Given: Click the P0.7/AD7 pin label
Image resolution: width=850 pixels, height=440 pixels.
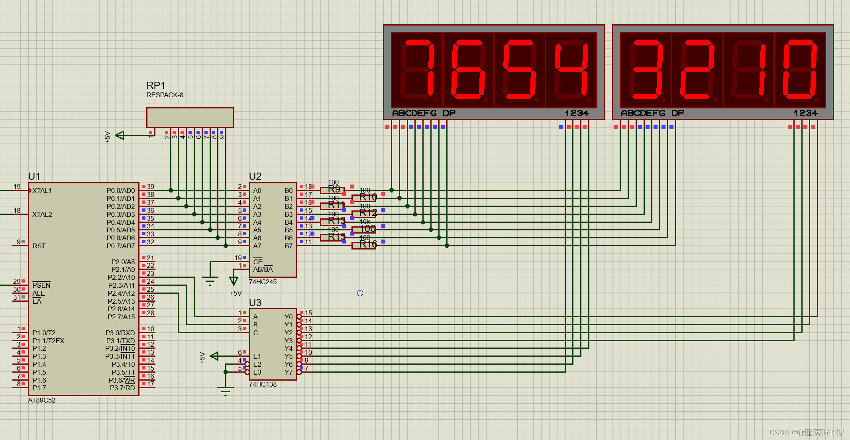Looking at the screenshot, I should pyautogui.click(x=121, y=246).
